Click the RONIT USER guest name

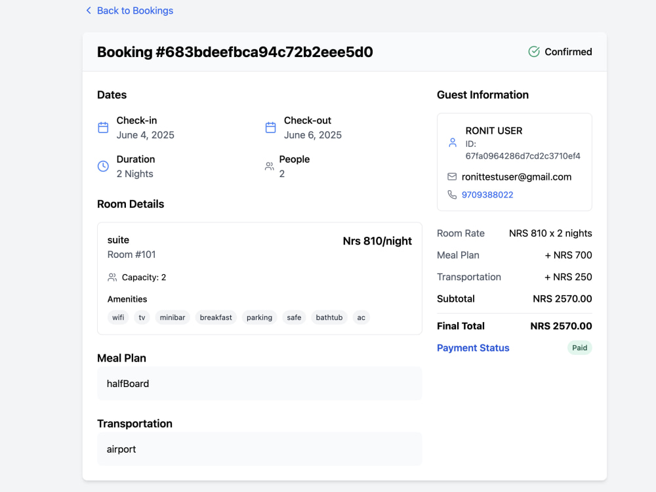(x=494, y=131)
